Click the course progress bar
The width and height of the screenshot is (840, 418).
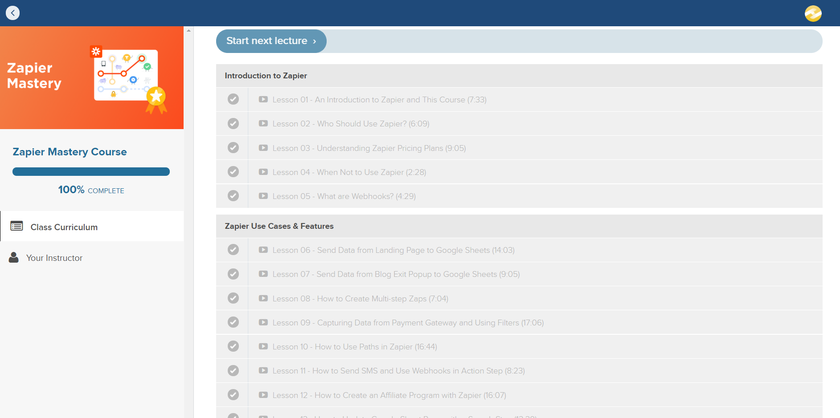coord(91,172)
